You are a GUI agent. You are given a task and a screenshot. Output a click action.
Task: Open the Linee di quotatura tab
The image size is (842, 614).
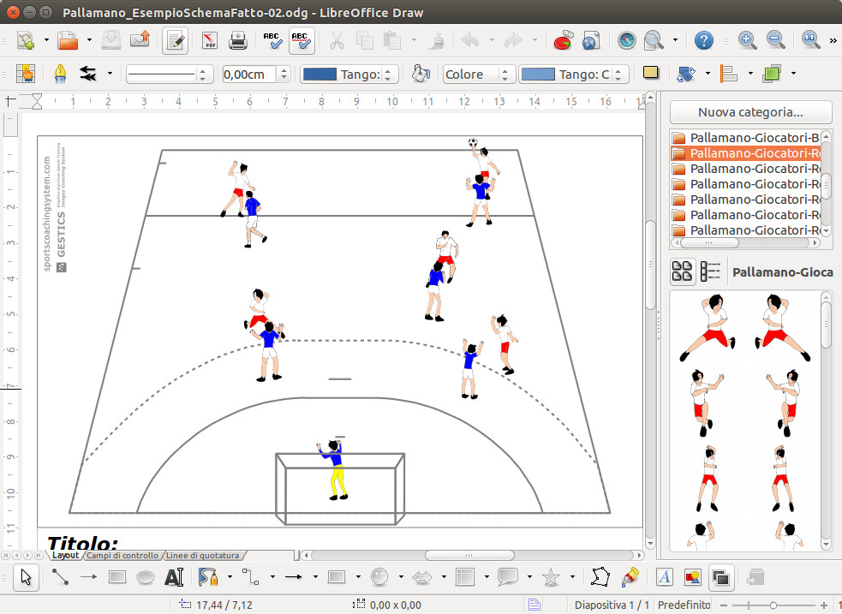[x=202, y=555]
